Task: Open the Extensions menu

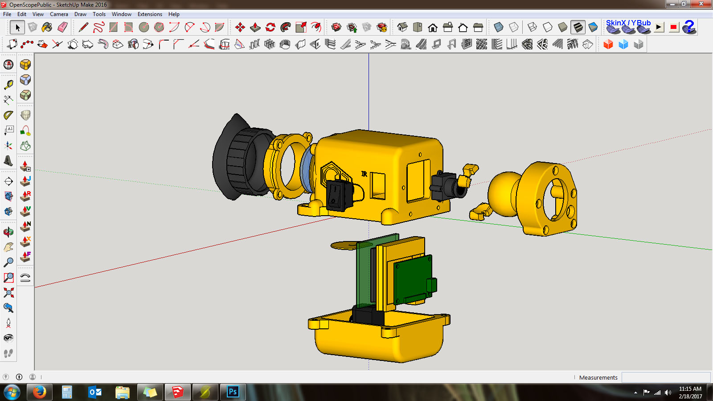Action: [150, 14]
